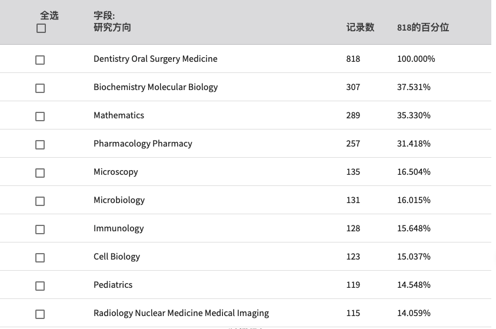Check the Microscopy row checkbox
496x329 pixels.
[x=40, y=173]
